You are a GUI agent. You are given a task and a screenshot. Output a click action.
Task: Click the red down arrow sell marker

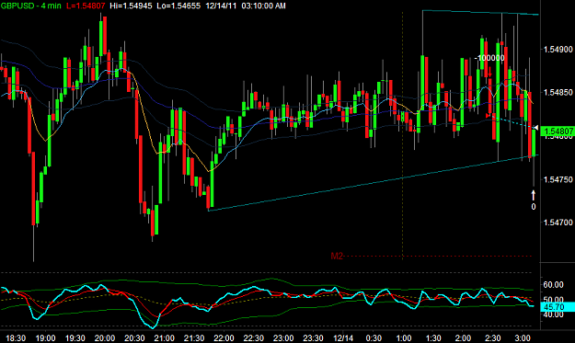(490, 72)
